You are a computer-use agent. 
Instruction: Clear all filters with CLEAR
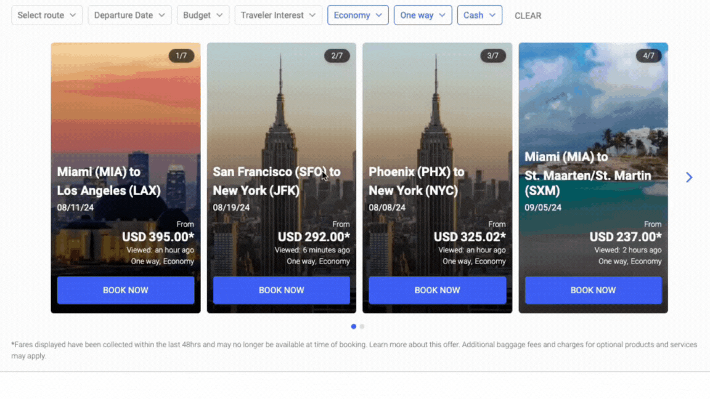(x=528, y=16)
